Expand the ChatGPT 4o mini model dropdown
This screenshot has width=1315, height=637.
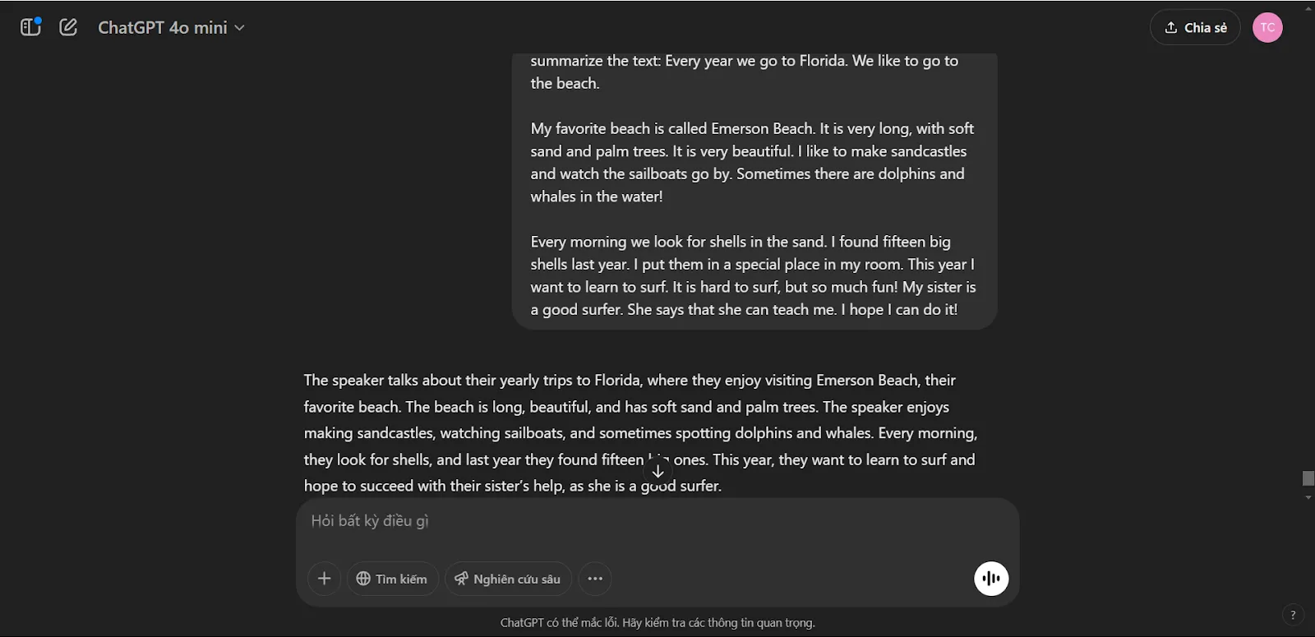click(x=171, y=27)
